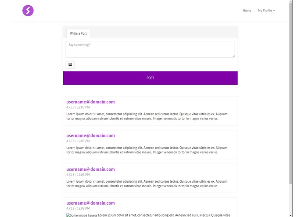Click the third post's 4.7.18 / 12:03 PM timestamp
The image size is (305, 217).
pos(78,174)
